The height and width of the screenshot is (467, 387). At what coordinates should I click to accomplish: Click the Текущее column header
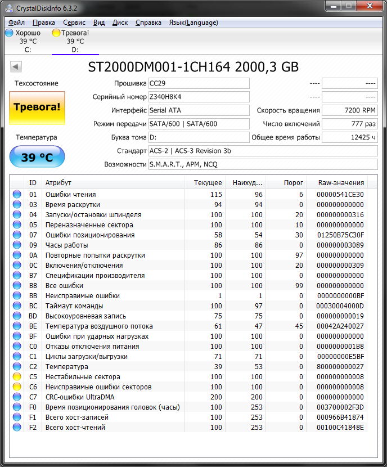click(x=205, y=183)
